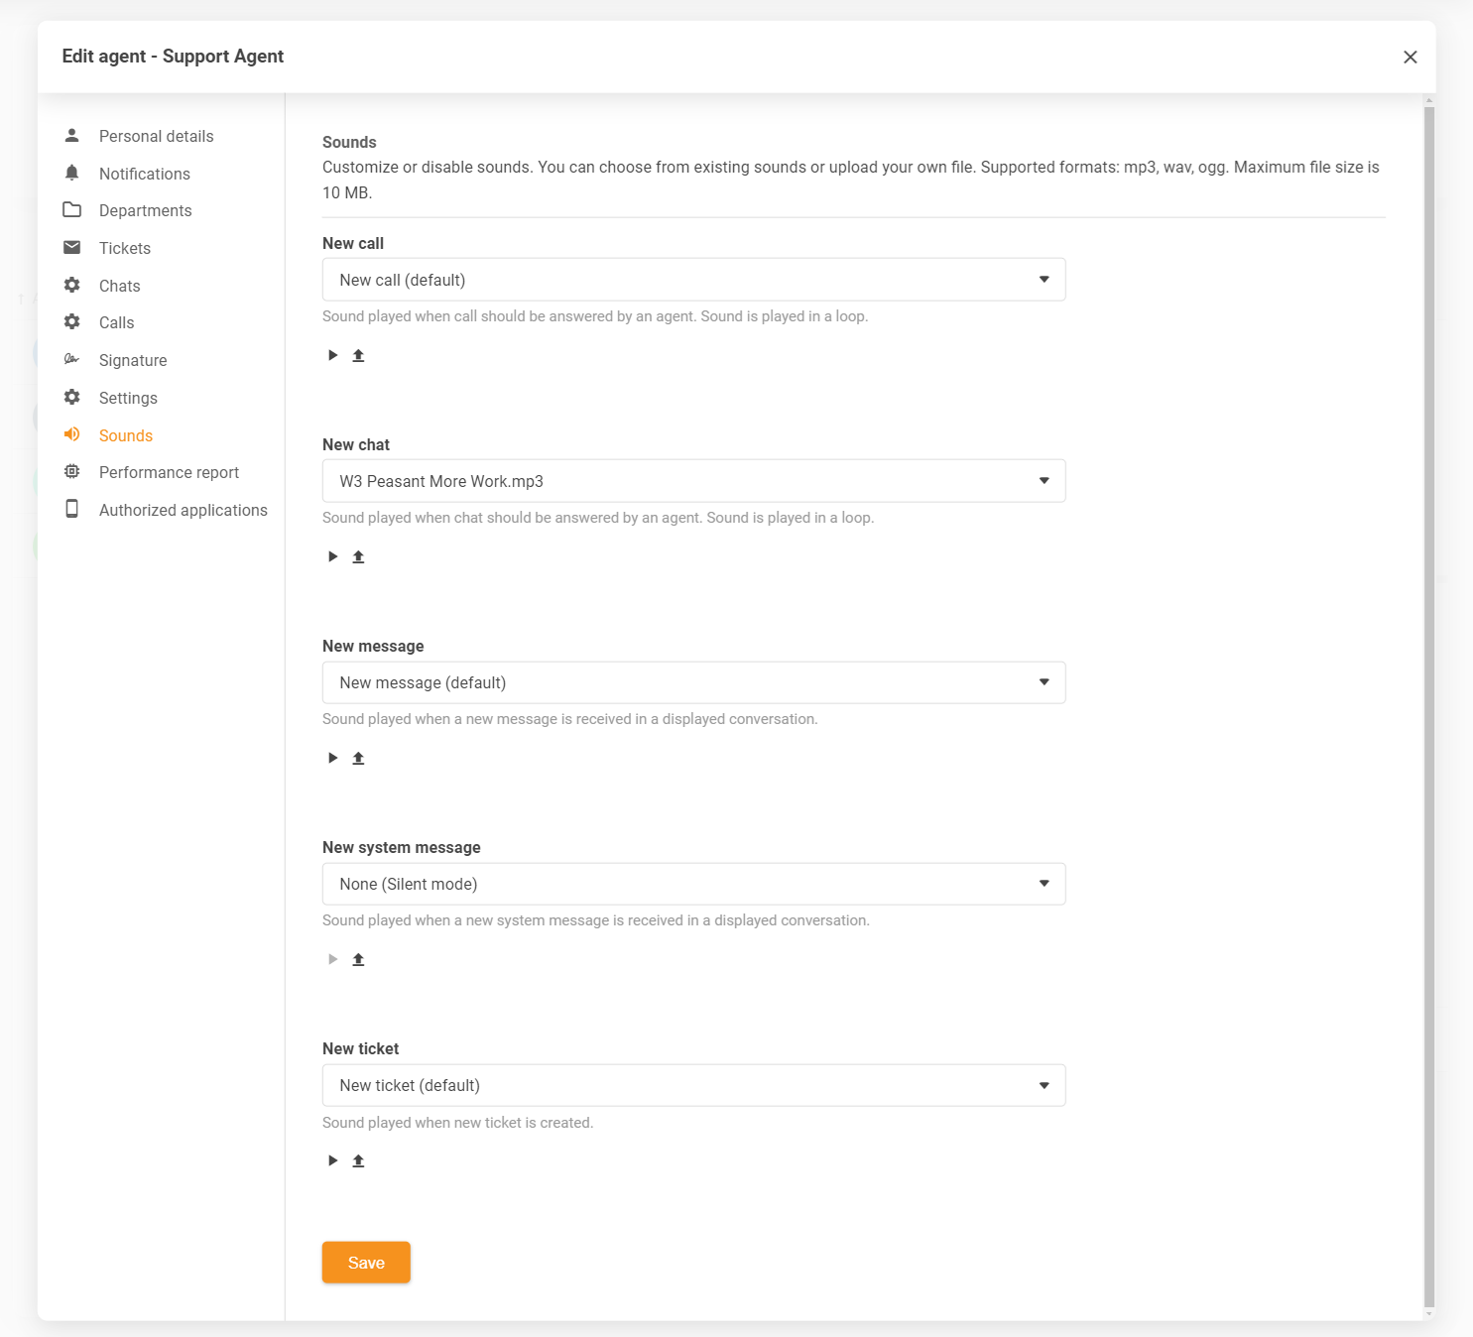The image size is (1473, 1337).
Task: Expand the New chat sound dropdown
Action: pyautogui.click(x=693, y=481)
